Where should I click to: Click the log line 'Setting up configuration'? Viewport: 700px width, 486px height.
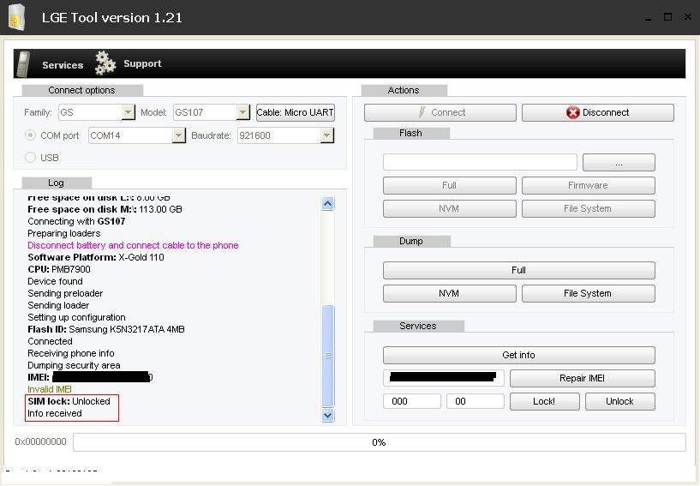[76, 317]
